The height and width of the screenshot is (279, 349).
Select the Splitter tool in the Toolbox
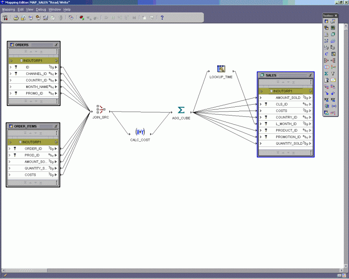point(333,60)
